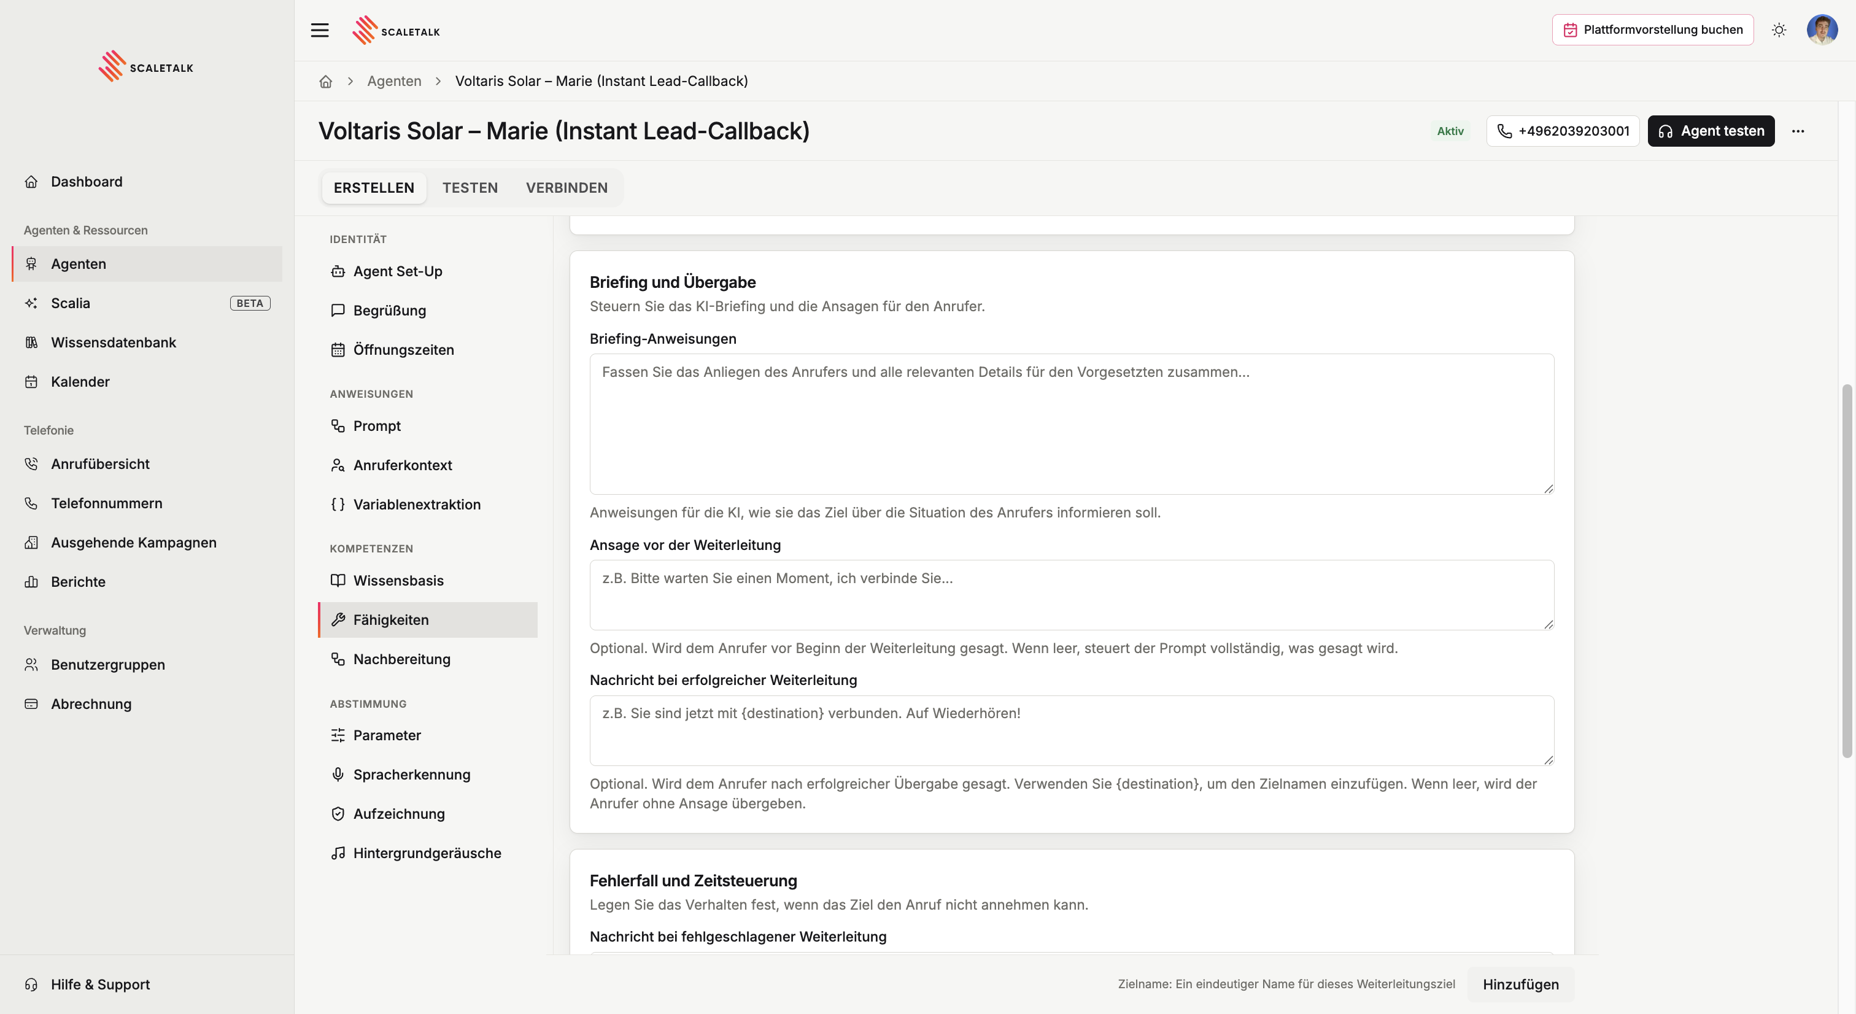Screen dimensions: 1856x1014
Task: Click the Kalender icon in sidebar
Action: tap(31, 382)
